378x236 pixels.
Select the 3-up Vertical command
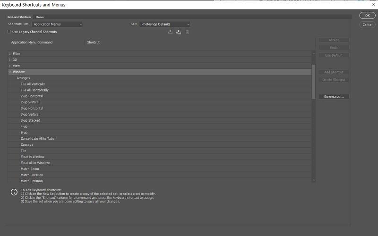(160, 114)
